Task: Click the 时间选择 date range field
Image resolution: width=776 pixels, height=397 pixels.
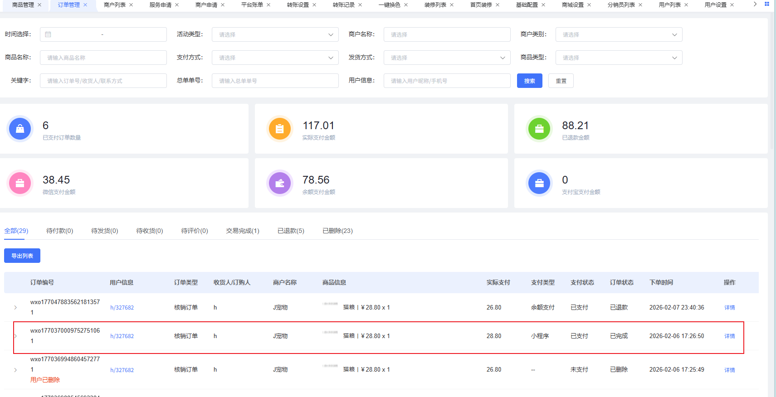Action: click(103, 34)
